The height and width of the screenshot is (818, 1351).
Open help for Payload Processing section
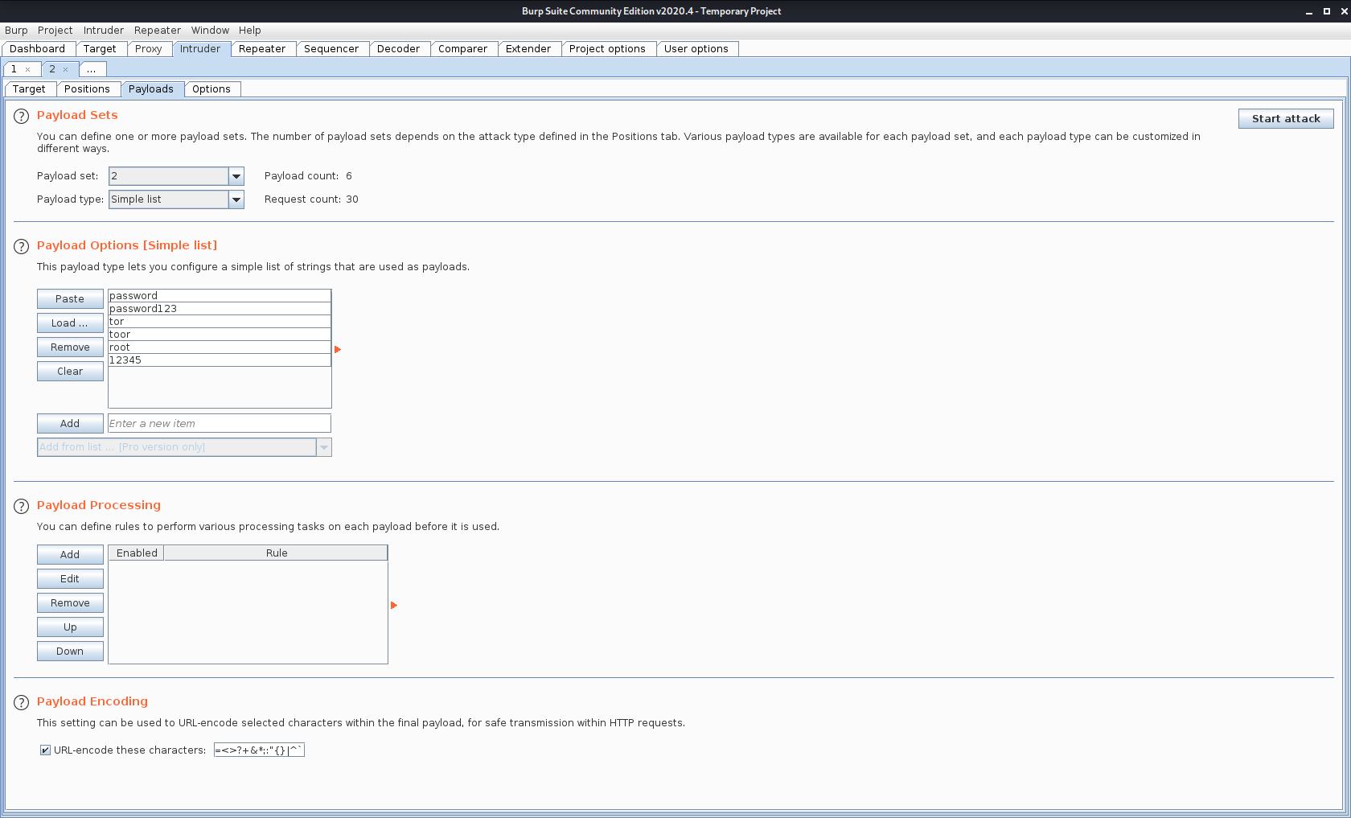point(22,507)
